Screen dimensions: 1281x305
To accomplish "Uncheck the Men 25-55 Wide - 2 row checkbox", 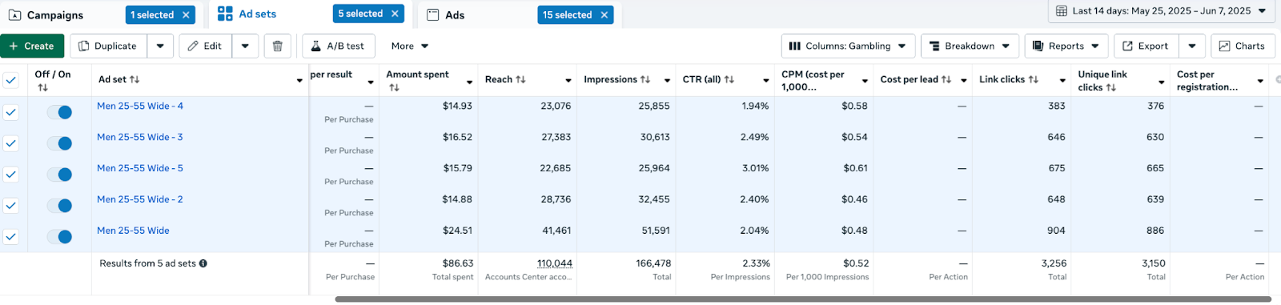I will [11, 206].
